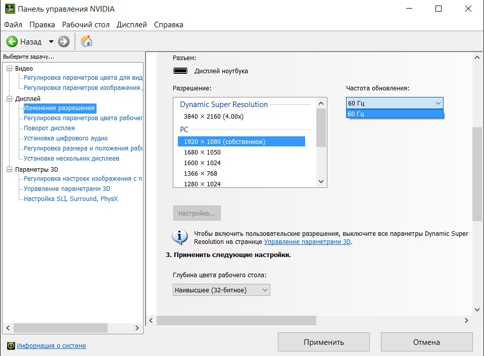Maximize the NVIDIA control panel window
Screen dimensions: 484x356
[x=439, y=9]
